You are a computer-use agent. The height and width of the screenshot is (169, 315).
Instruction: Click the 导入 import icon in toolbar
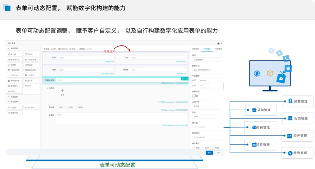52,49
